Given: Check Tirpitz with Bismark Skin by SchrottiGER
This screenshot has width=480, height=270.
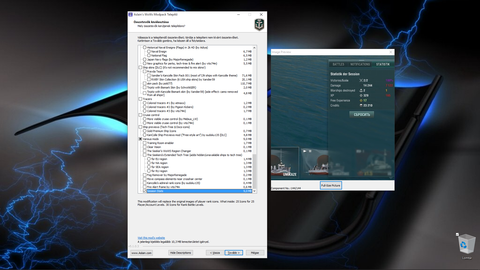Looking at the screenshot, I should (144, 87).
